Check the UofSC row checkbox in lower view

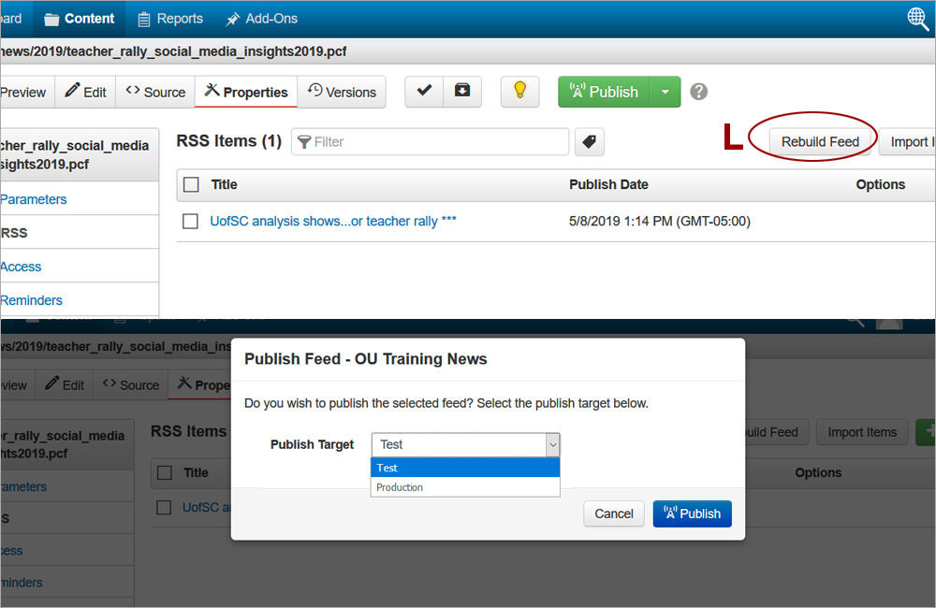click(x=164, y=507)
